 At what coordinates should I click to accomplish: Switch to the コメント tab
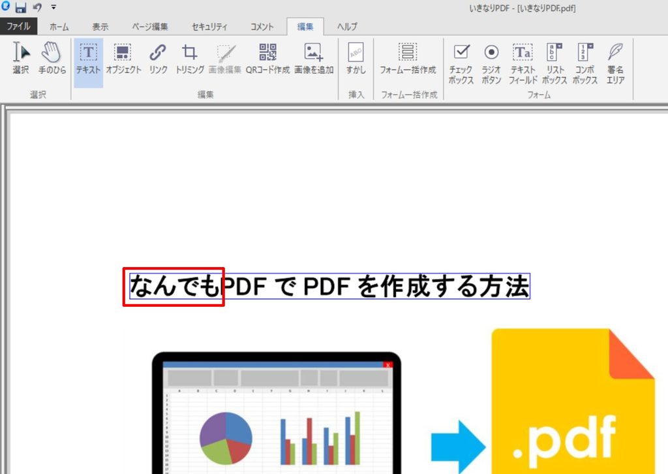[262, 26]
